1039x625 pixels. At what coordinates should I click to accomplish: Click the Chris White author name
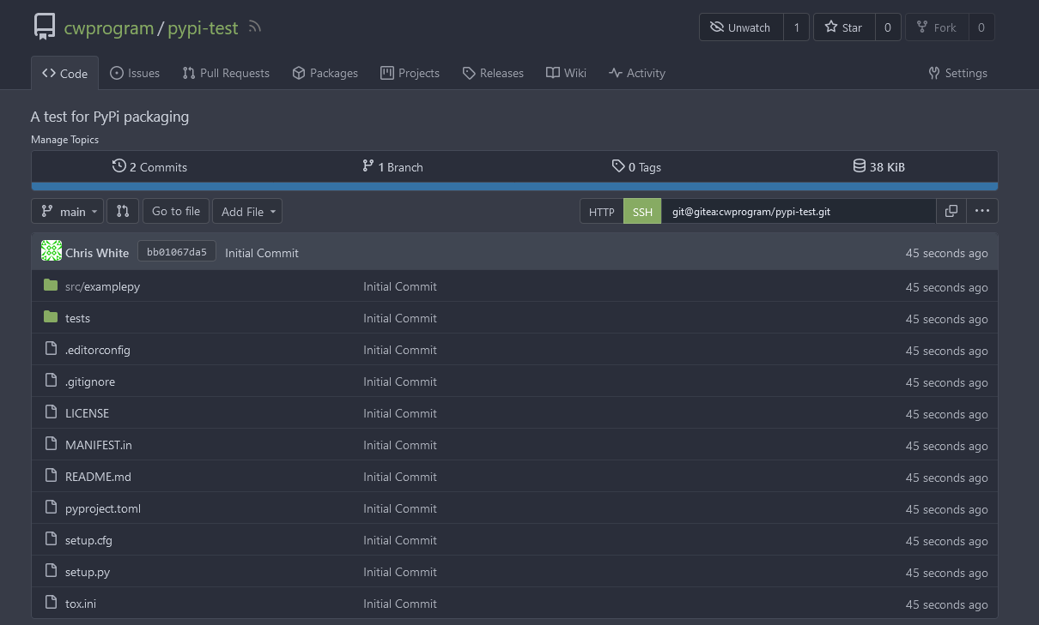tap(97, 253)
